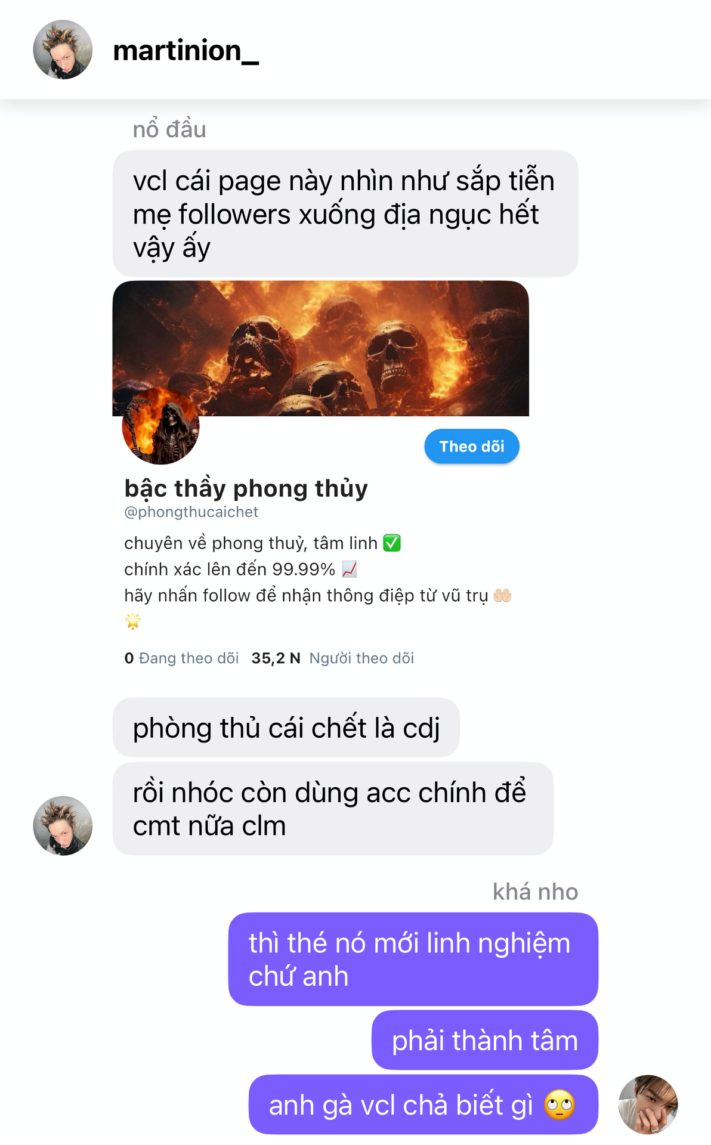Select the 'phòng thủ cái chết là cdj' message

(x=286, y=728)
